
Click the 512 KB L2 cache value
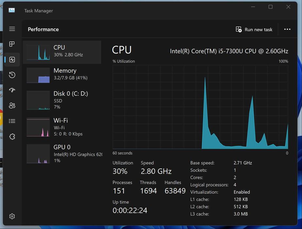[x=241, y=207]
